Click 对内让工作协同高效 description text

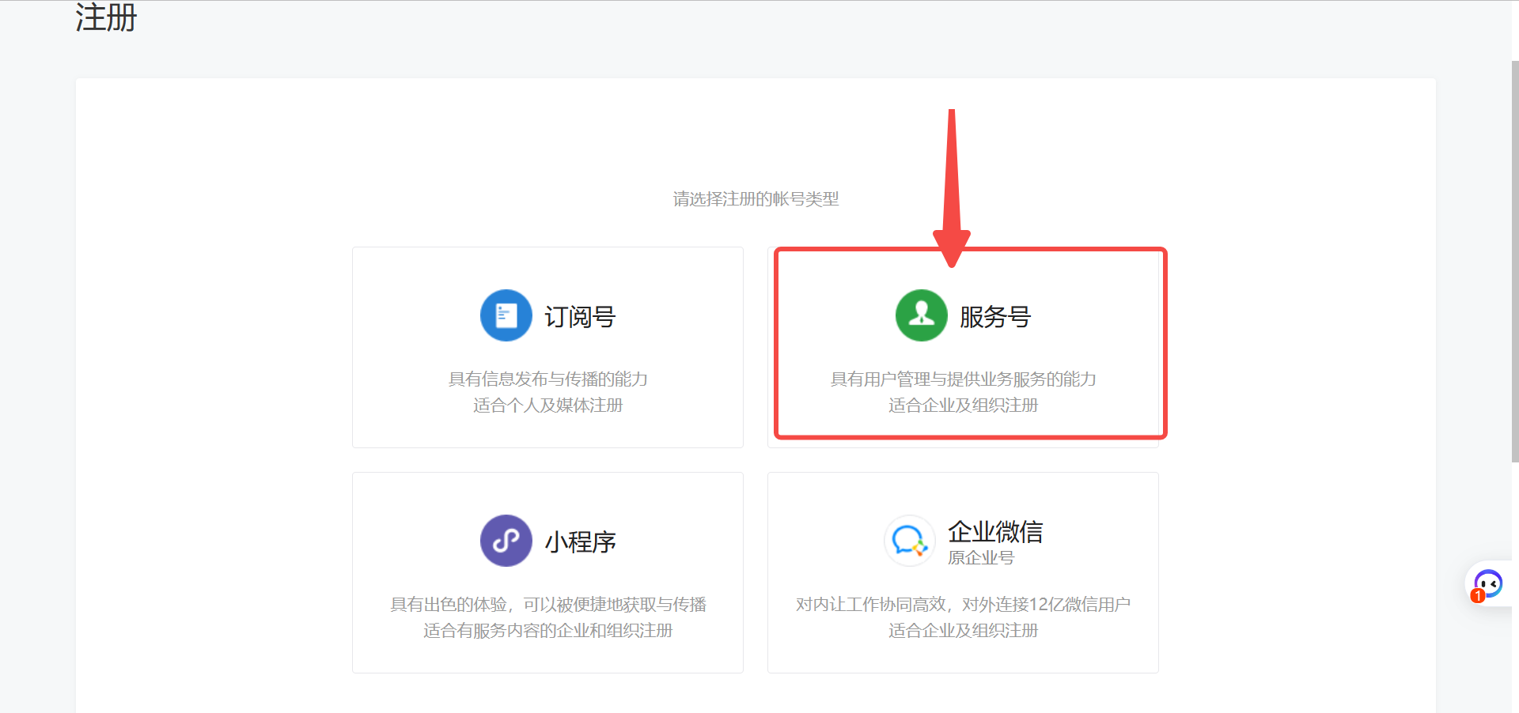[963, 605]
